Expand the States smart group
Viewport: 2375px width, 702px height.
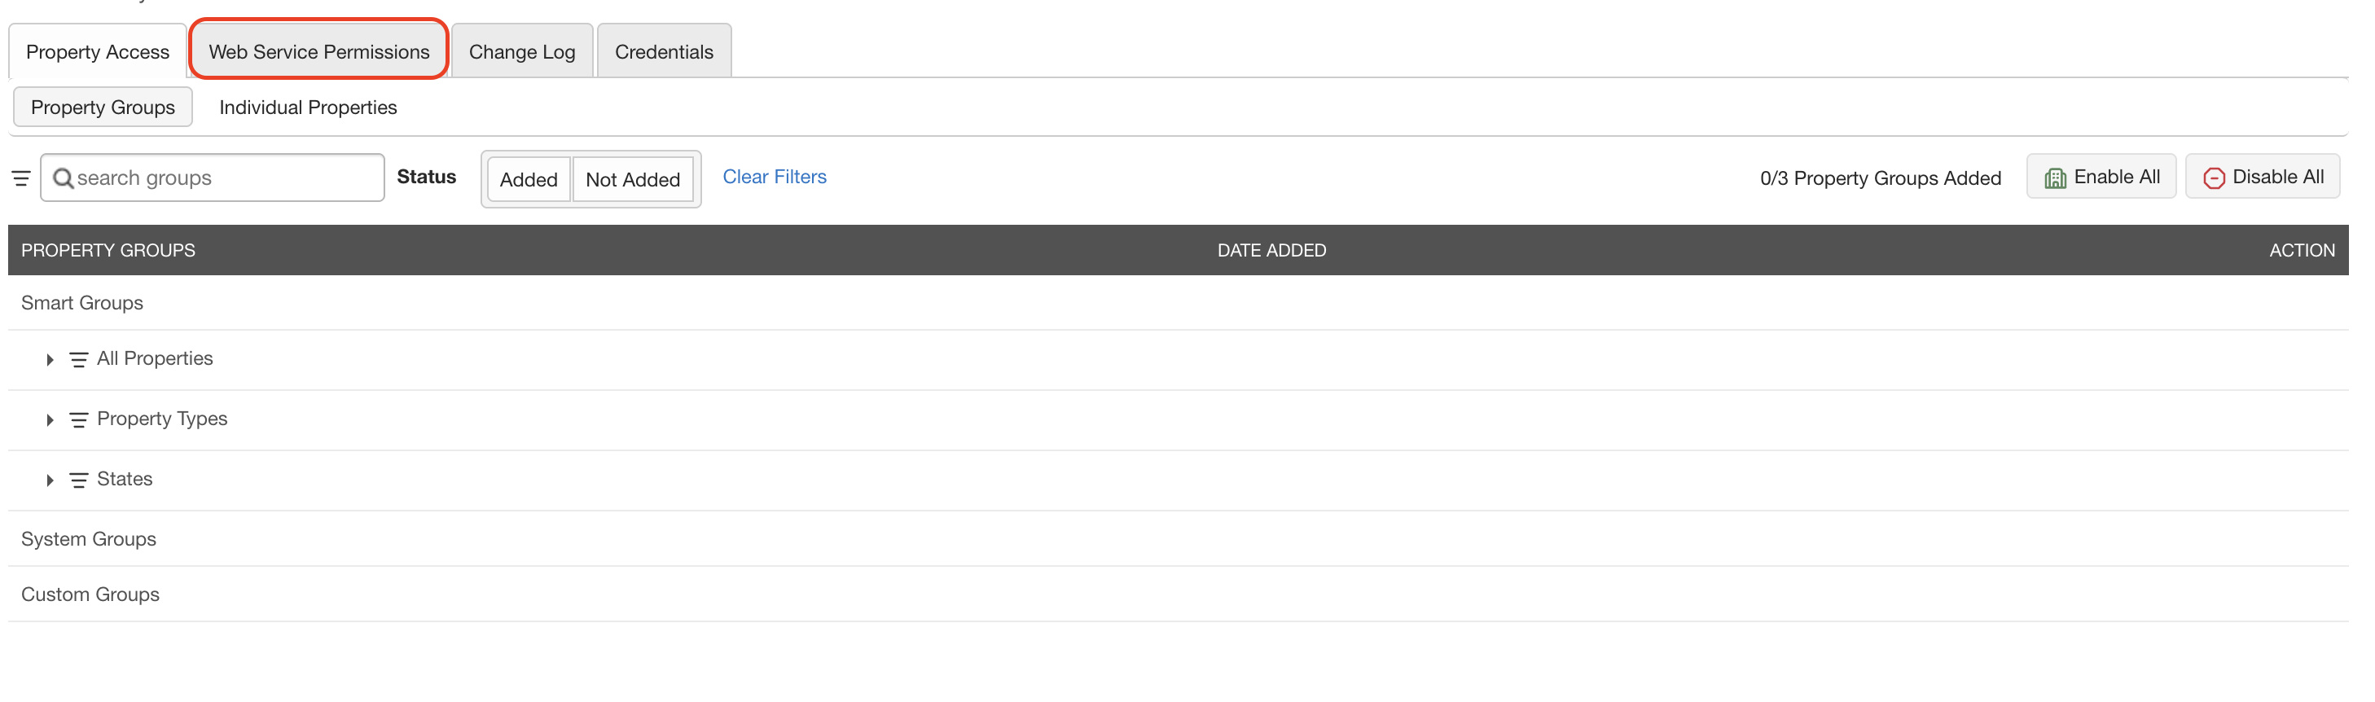tap(50, 480)
